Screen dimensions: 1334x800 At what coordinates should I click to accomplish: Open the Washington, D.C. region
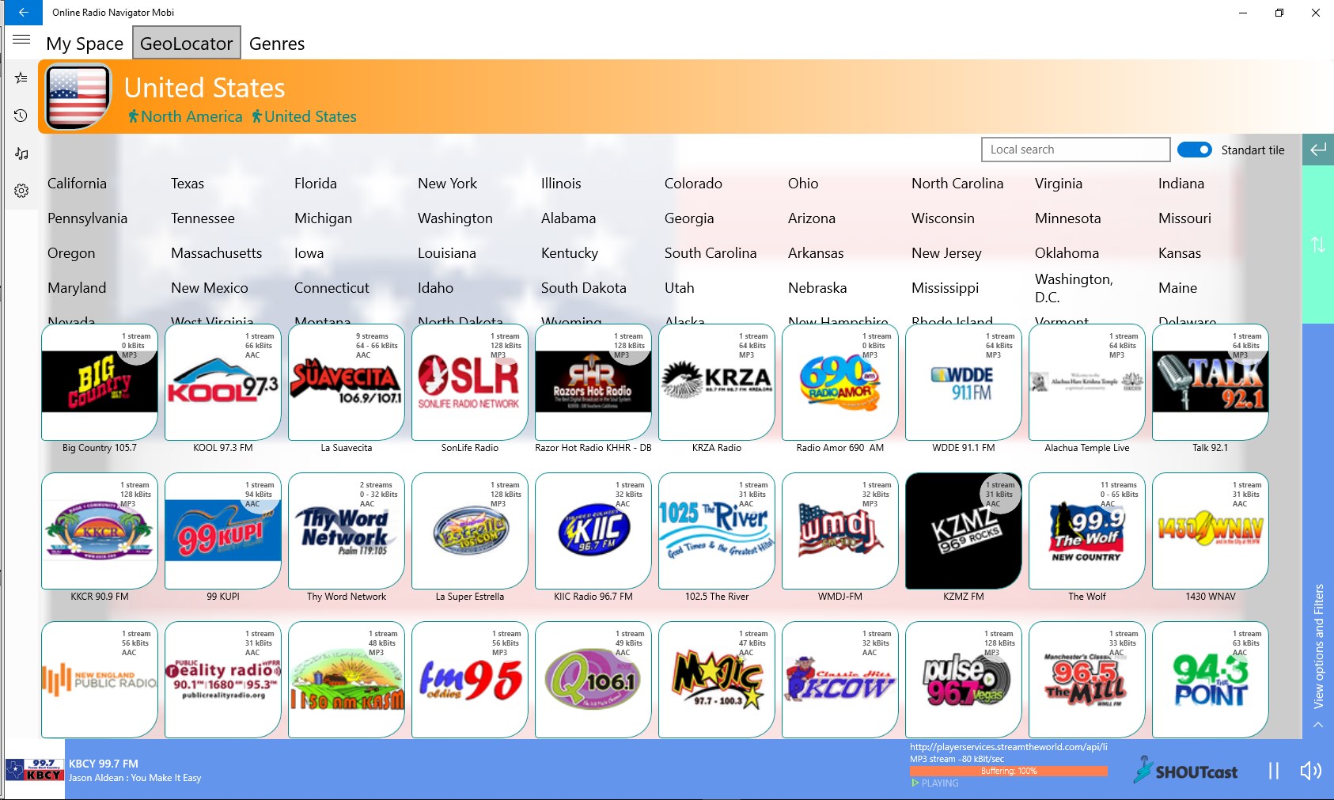[1074, 288]
